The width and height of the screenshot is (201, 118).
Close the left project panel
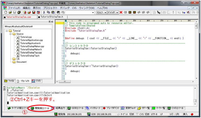[x=52, y=22]
